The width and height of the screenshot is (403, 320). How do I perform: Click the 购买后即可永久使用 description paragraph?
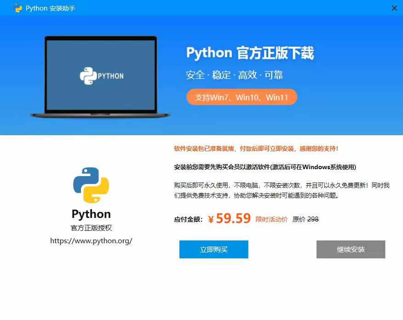pyautogui.click(x=282, y=190)
